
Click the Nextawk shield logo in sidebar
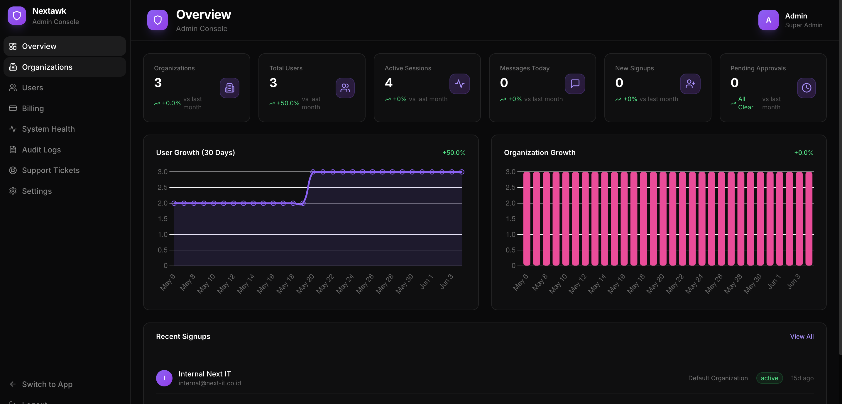coord(17,16)
